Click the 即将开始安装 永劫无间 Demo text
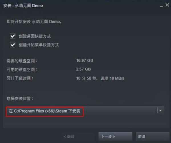This screenshot has width=171, height=143. point(34,22)
